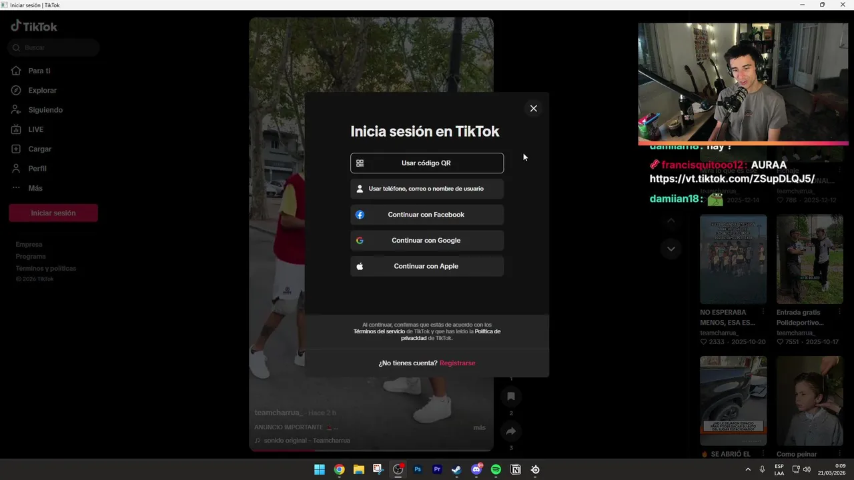Expand Programa footer section
The height and width of the screenshot is (480, 854).
pos(31,256)
